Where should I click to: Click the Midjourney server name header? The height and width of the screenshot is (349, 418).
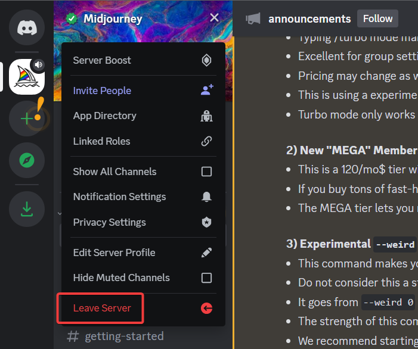[113, 18]
